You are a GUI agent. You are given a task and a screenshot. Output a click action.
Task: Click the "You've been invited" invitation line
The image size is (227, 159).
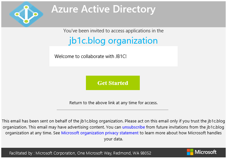pos(113,31)
